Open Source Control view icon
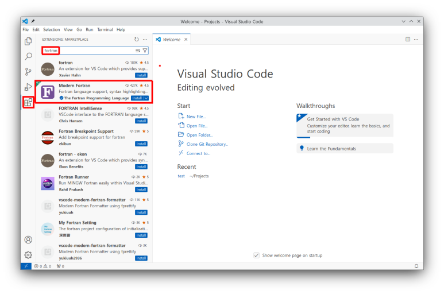This screenshot has width=444, height=294. click(28, 72)
